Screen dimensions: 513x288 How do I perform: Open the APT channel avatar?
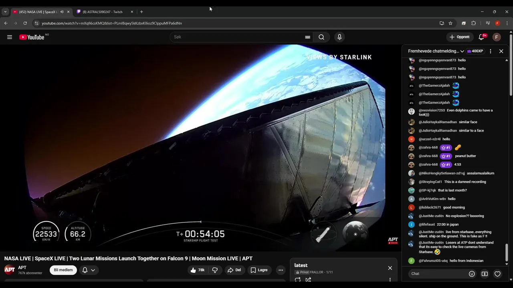[x=10, y=270]
